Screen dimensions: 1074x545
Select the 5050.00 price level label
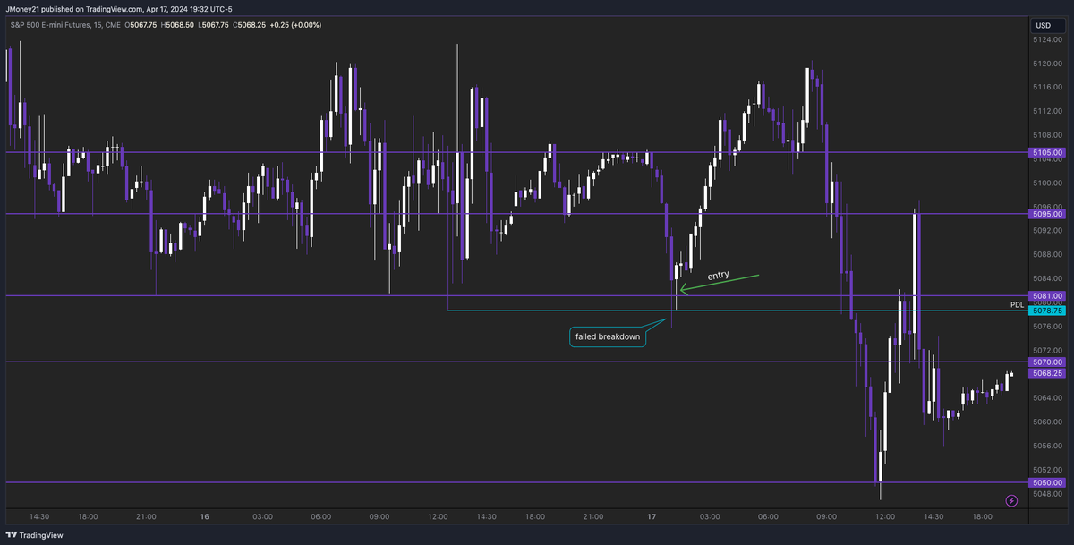(x=1047, y=483)
